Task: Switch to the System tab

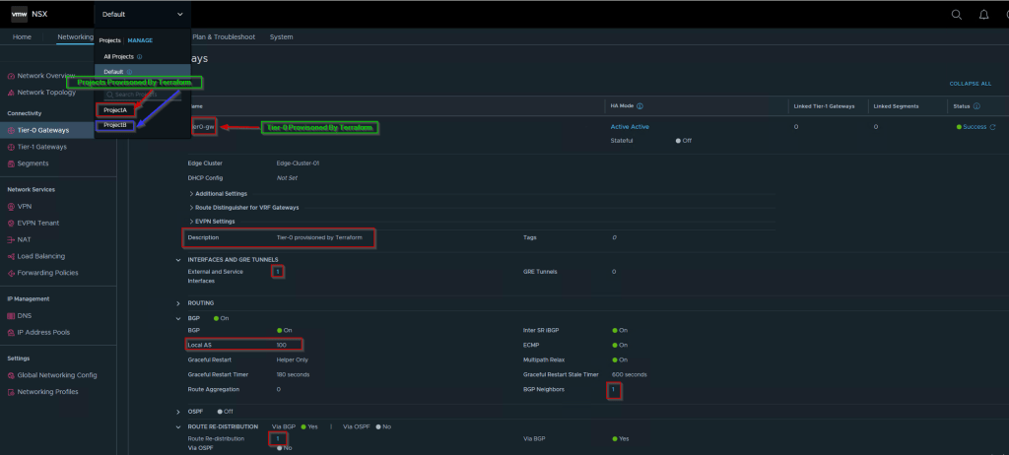Action: 281,36
